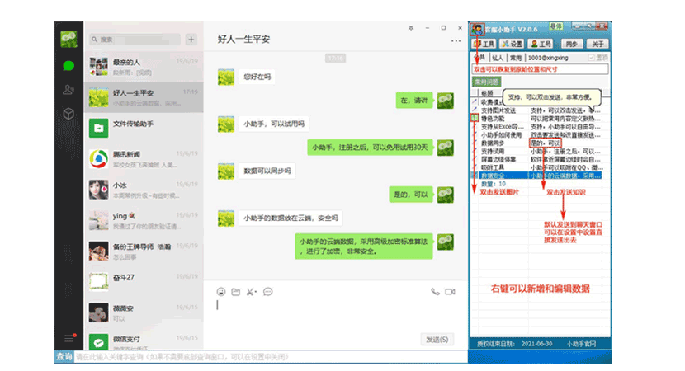685x371 pixels.
Task: Open the 设置 settings button in assistant
Action: (512, 44)
